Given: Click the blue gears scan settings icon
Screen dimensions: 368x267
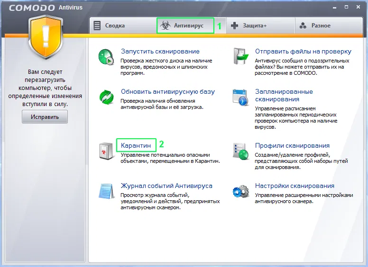Looking at the screenshot, I should coord(241,191).
